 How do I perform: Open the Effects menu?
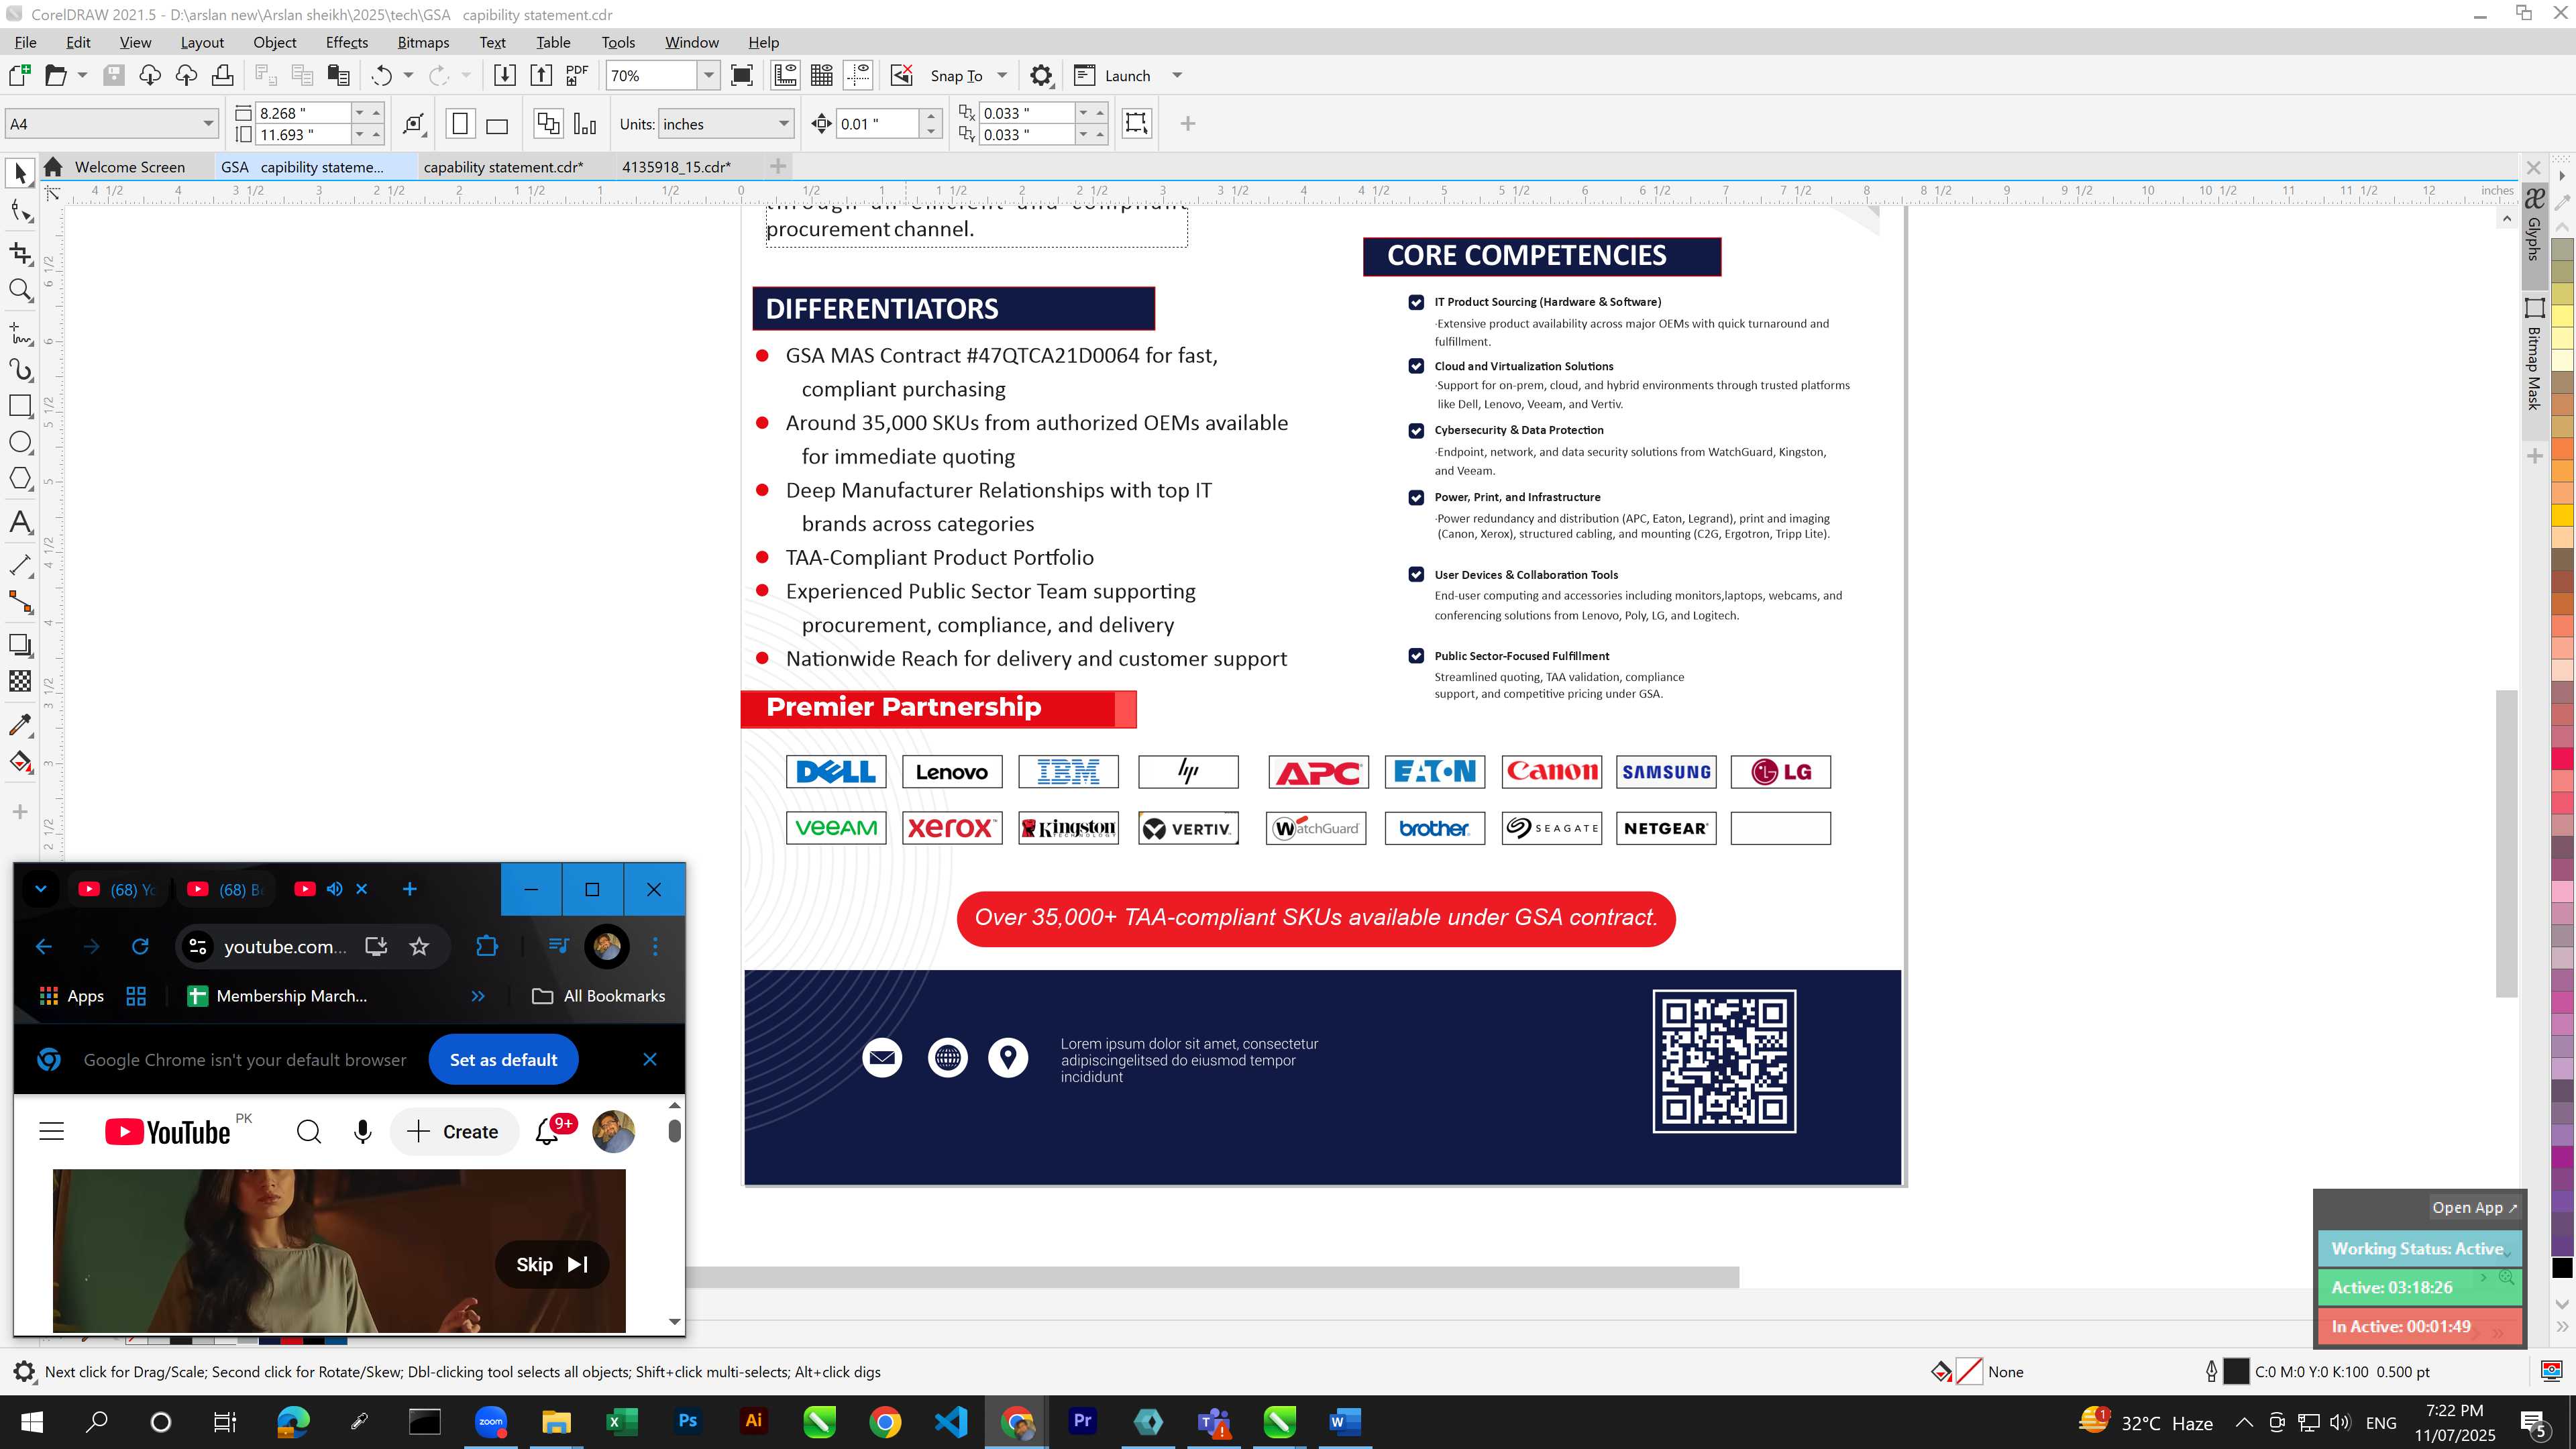346,42
